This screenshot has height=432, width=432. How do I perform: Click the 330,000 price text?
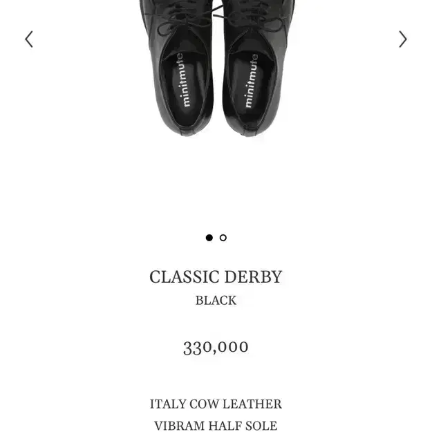tap(216, 348)
